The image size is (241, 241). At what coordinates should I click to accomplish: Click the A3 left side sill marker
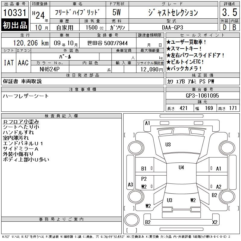130,185
